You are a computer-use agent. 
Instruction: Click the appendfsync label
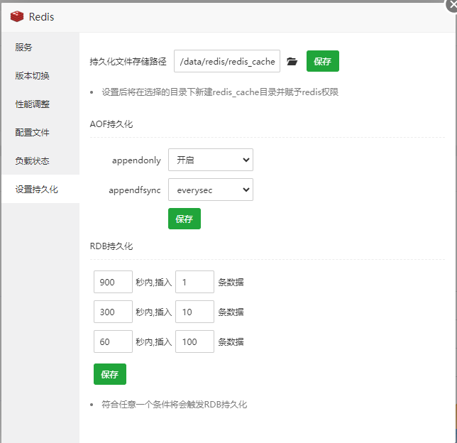click(135, 190)
